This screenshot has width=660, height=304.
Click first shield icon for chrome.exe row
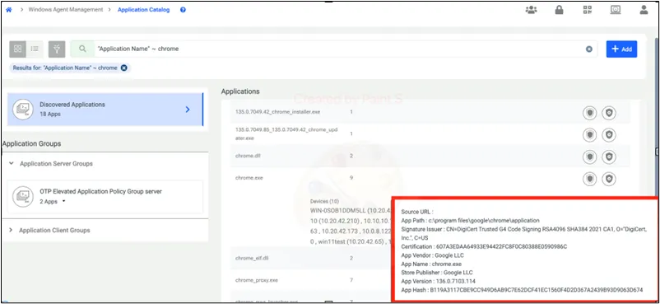tap(590, 179)
